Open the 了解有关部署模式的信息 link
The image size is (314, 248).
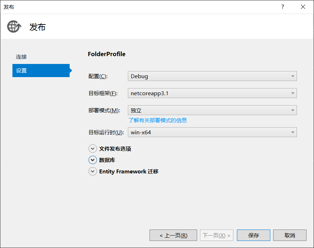[x=158, y=120]
